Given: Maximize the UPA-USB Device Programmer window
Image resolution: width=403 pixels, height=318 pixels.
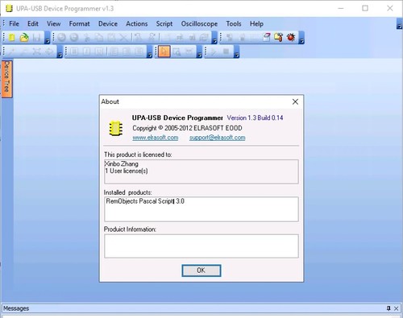Looking at the screenshot, I should pos(365,8).
